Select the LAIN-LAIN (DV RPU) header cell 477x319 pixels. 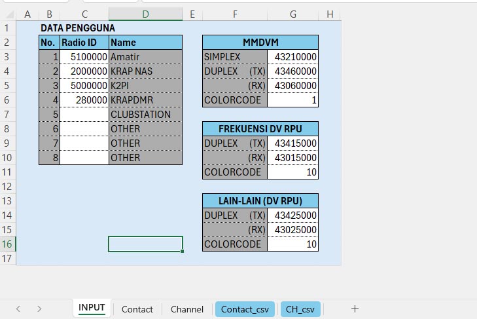[x=260, y=201]
